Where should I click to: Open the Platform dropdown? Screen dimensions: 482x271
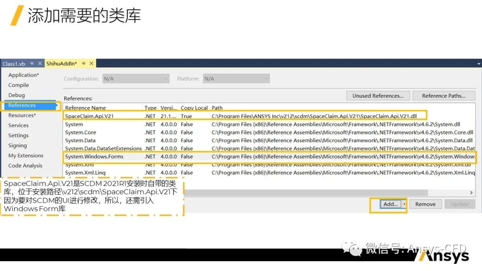click(236, 79)
